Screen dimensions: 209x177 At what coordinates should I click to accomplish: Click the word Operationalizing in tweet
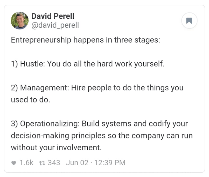tap(49, 124)
